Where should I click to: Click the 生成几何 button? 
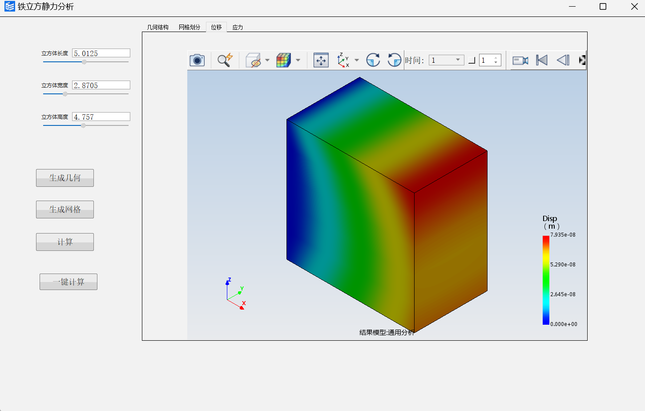(65, 178)
